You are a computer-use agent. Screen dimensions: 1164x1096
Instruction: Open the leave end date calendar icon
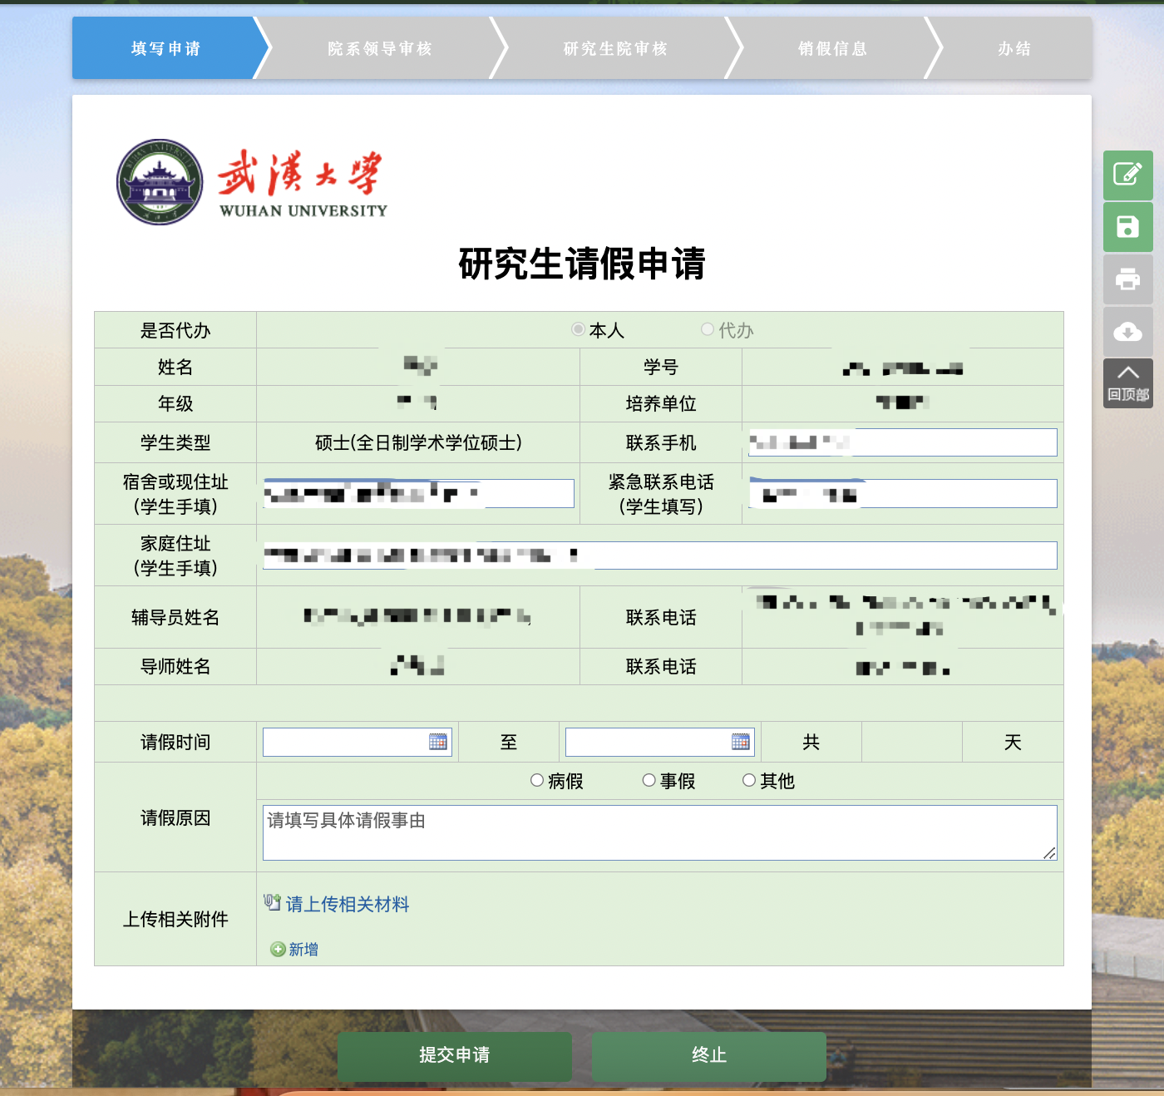[741, 742]
